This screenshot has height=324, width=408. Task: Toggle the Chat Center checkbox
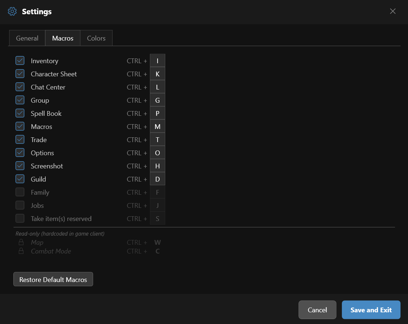[20, 87]
